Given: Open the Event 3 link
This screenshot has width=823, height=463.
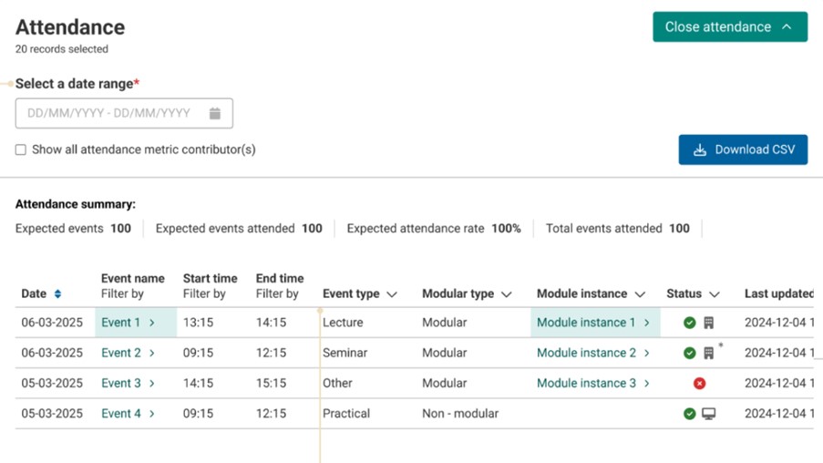Looking at the screenshot, I should pos(128,384).
